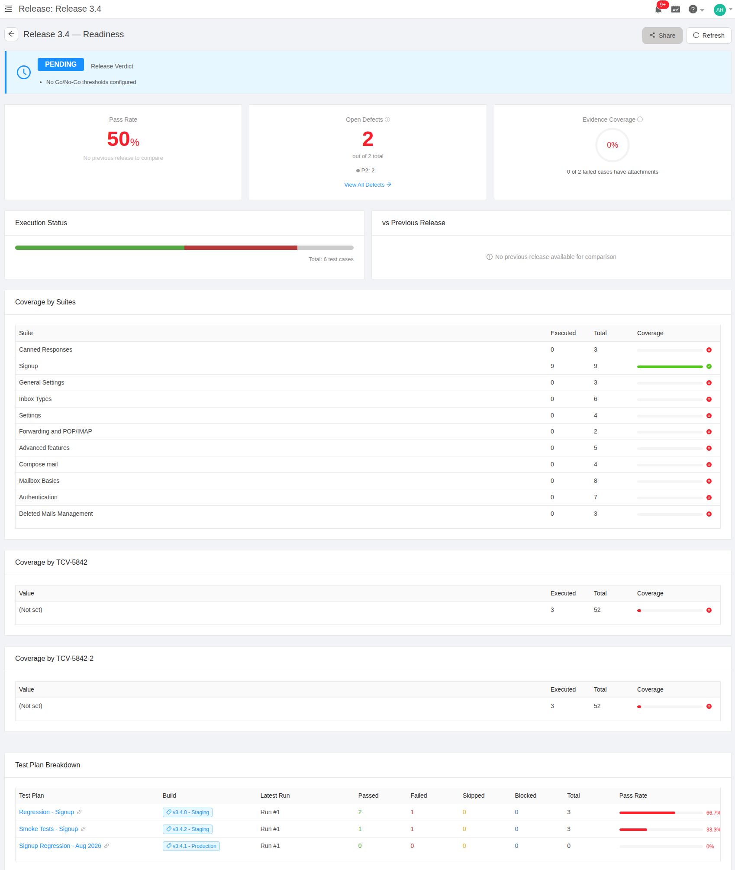Click the Latest Run column header
The height and width of the screenshot is (870, 735).
(275, 796)
